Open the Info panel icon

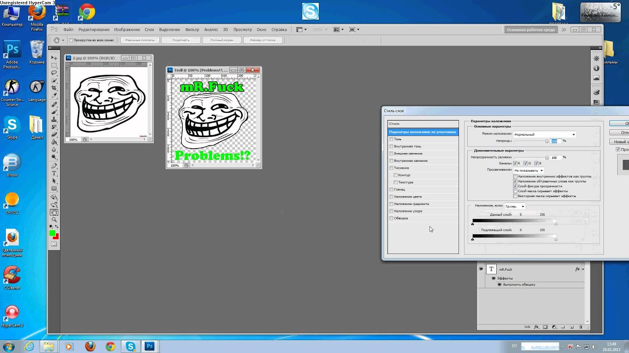coord(597,68)
